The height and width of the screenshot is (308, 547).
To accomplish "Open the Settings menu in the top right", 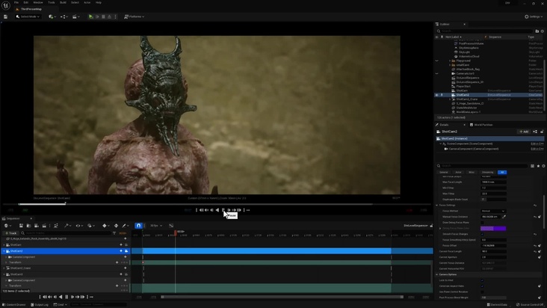I will (x=534, y=16).
